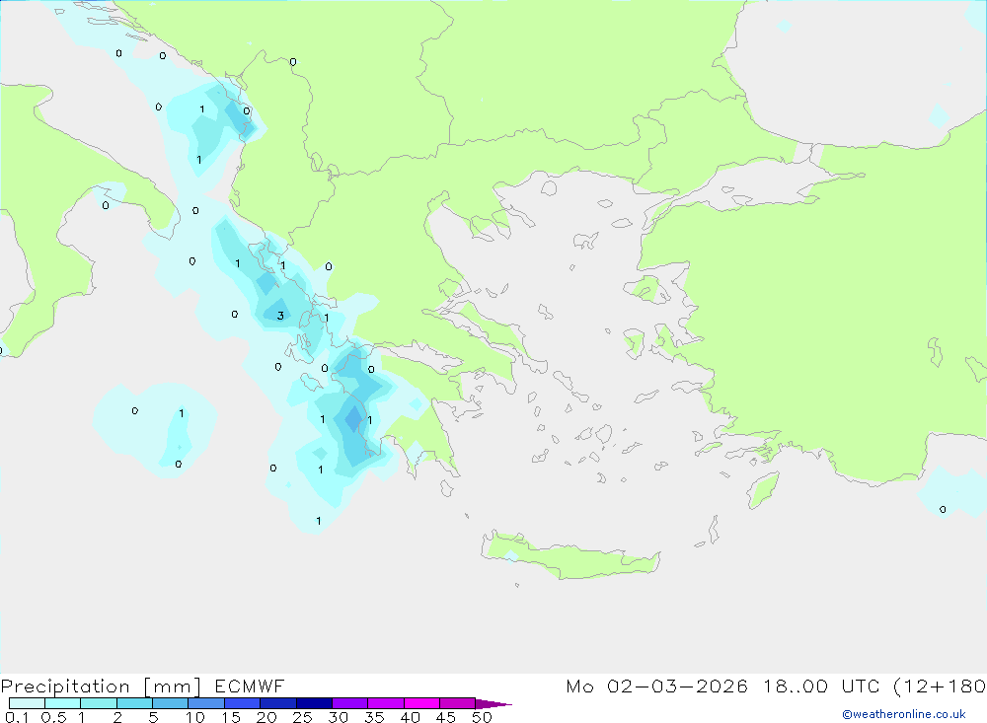This screenshot has height=723, width=987.
Task: Click the '(12+180' forecast offset text
Action: tap(940, 686)
